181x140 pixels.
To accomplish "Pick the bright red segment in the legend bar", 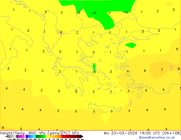I will click(x=62, y=136).
